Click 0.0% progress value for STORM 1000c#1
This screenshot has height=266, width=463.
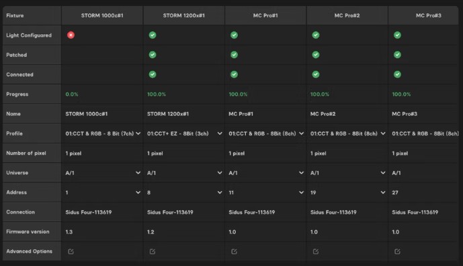(72, 94)
